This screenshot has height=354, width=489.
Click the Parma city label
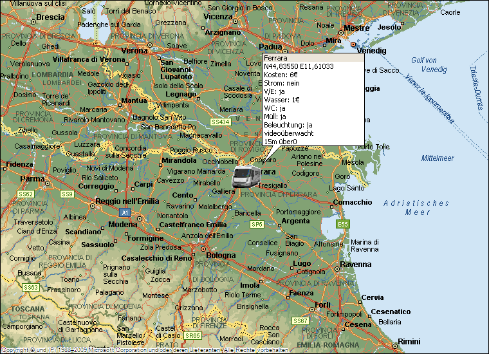pos(32,179)
